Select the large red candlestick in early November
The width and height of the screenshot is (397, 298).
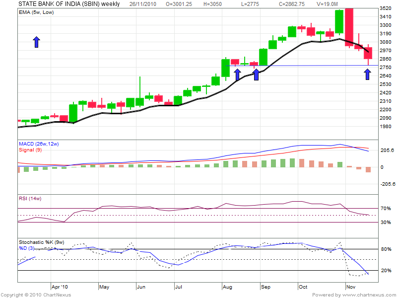[349, 27]
